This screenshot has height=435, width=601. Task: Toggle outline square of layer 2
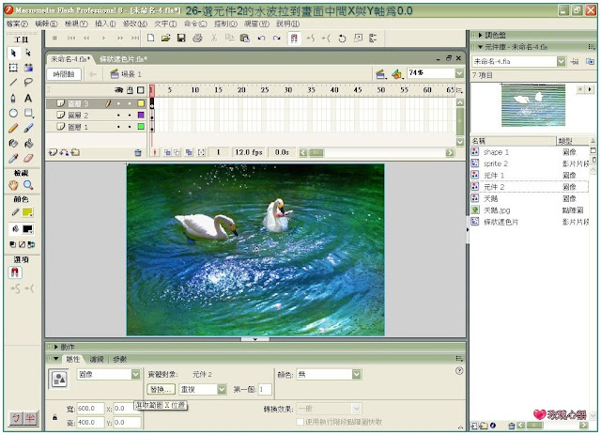click(141, 115)
